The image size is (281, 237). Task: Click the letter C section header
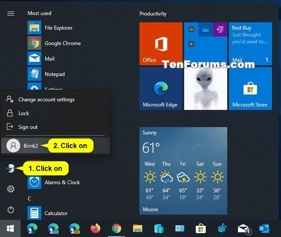pyautogui.click(x=29, y=198)
